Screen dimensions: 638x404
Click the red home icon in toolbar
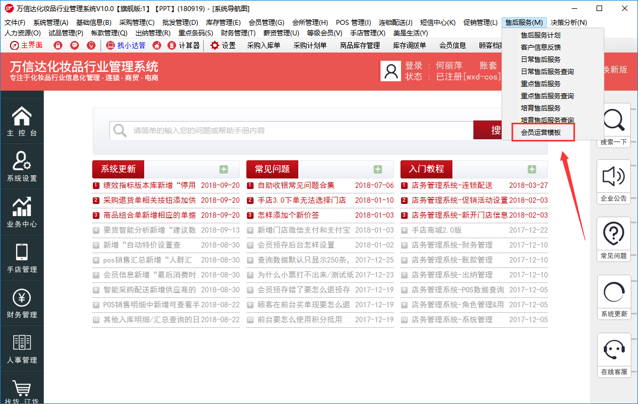pyautogui.click(x=157, y=46)
